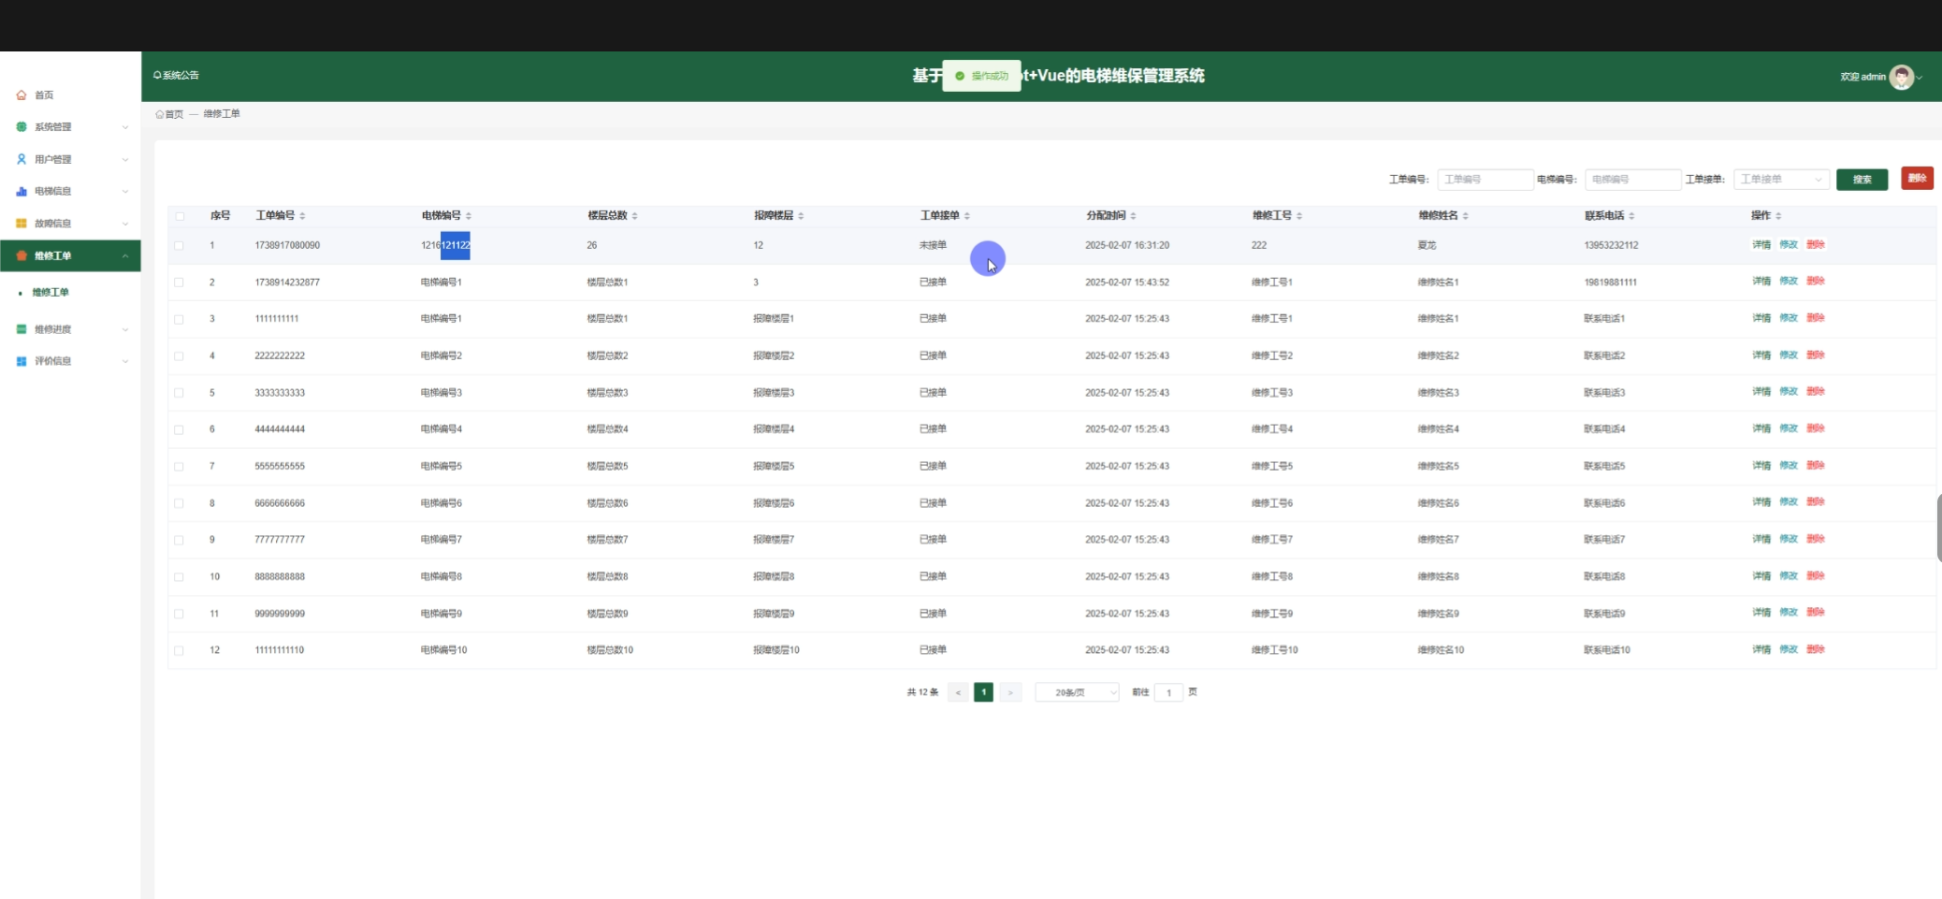
Task: Click the admin avatar picture
Action: 1901,77
